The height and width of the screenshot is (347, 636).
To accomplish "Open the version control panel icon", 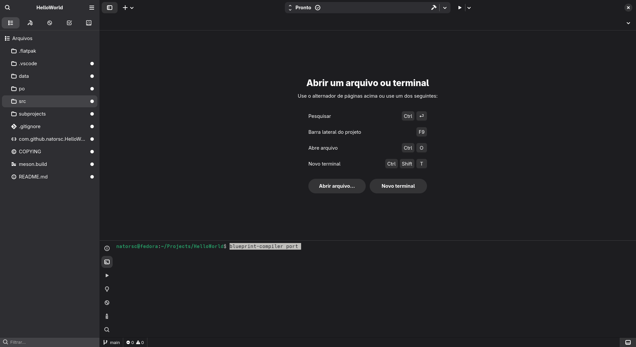I will pos(50,23).
